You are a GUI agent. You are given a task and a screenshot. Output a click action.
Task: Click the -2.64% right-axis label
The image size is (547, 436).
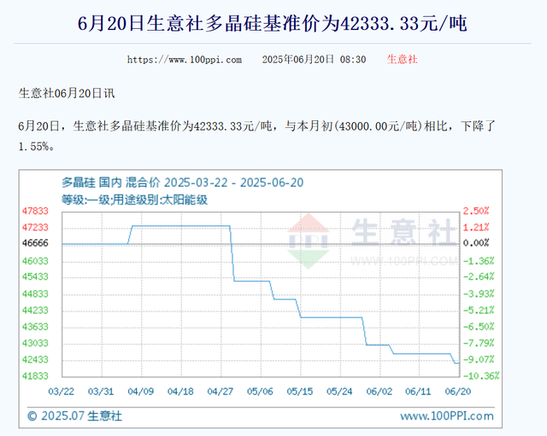pyautogui.click(x=479, y=276)
